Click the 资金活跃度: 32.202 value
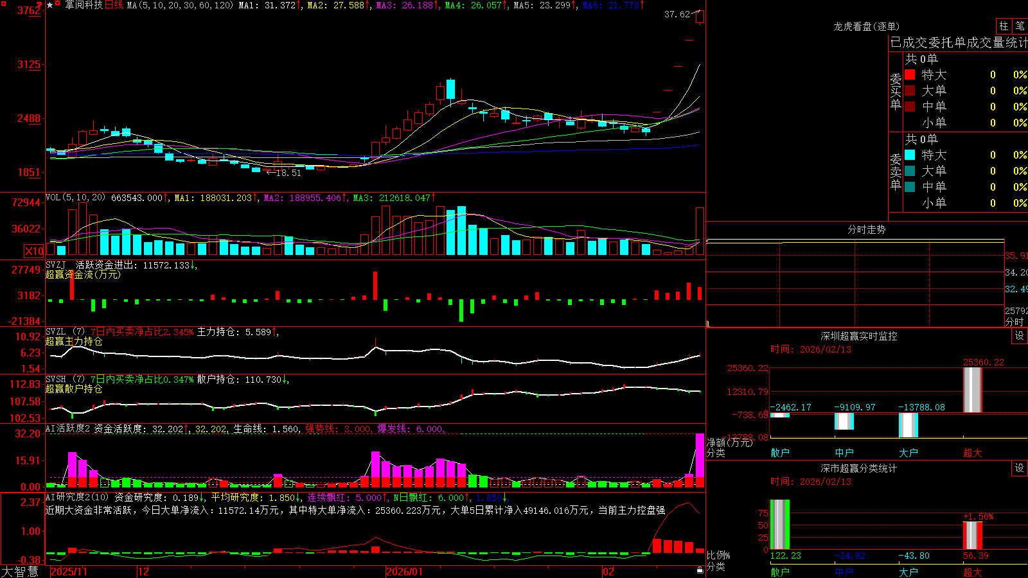This screenshot has width=1028, height=578. 139,429
